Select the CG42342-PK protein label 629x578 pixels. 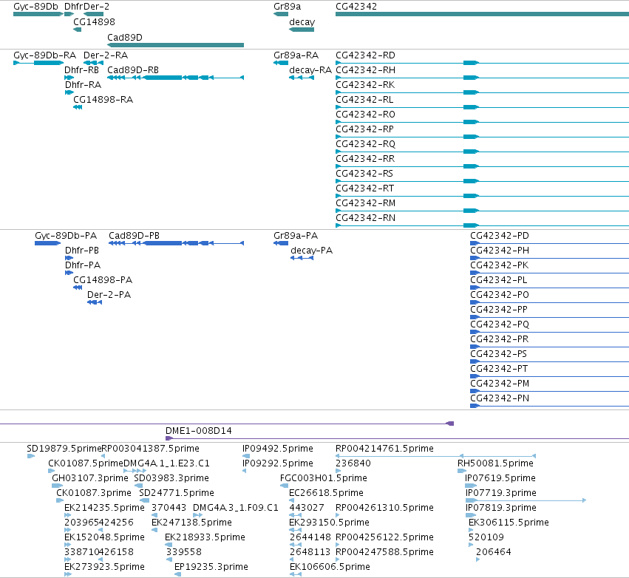tap(499, 265)
